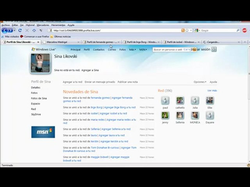This screenshot has width=250, height=187.
Task: Click the search magnifier in Google box
Action: point(238,30)
